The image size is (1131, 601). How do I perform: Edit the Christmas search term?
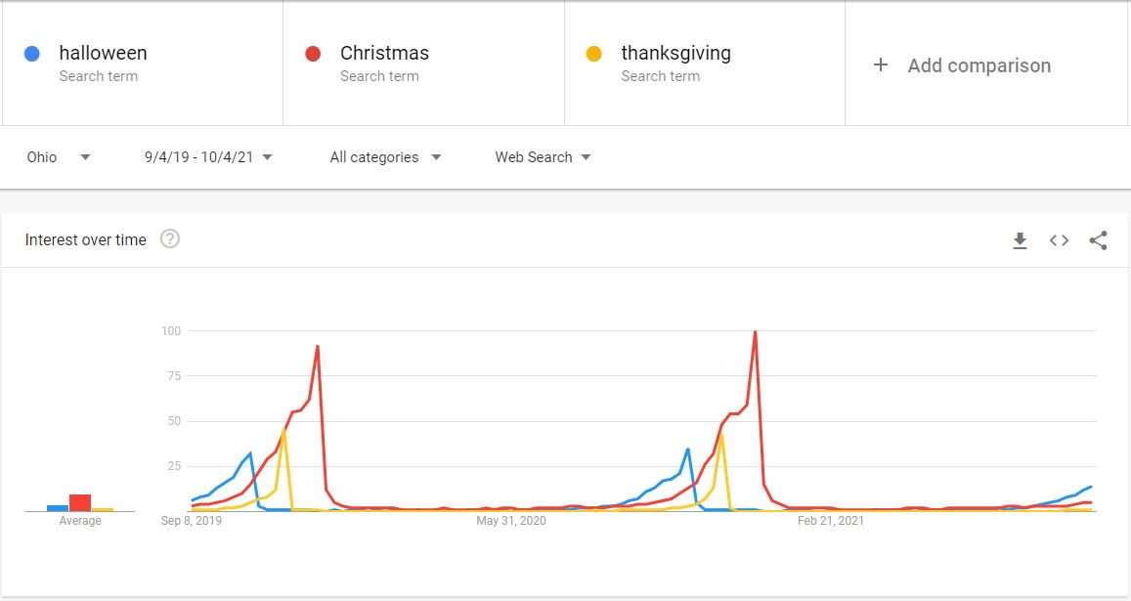(384, 54)
